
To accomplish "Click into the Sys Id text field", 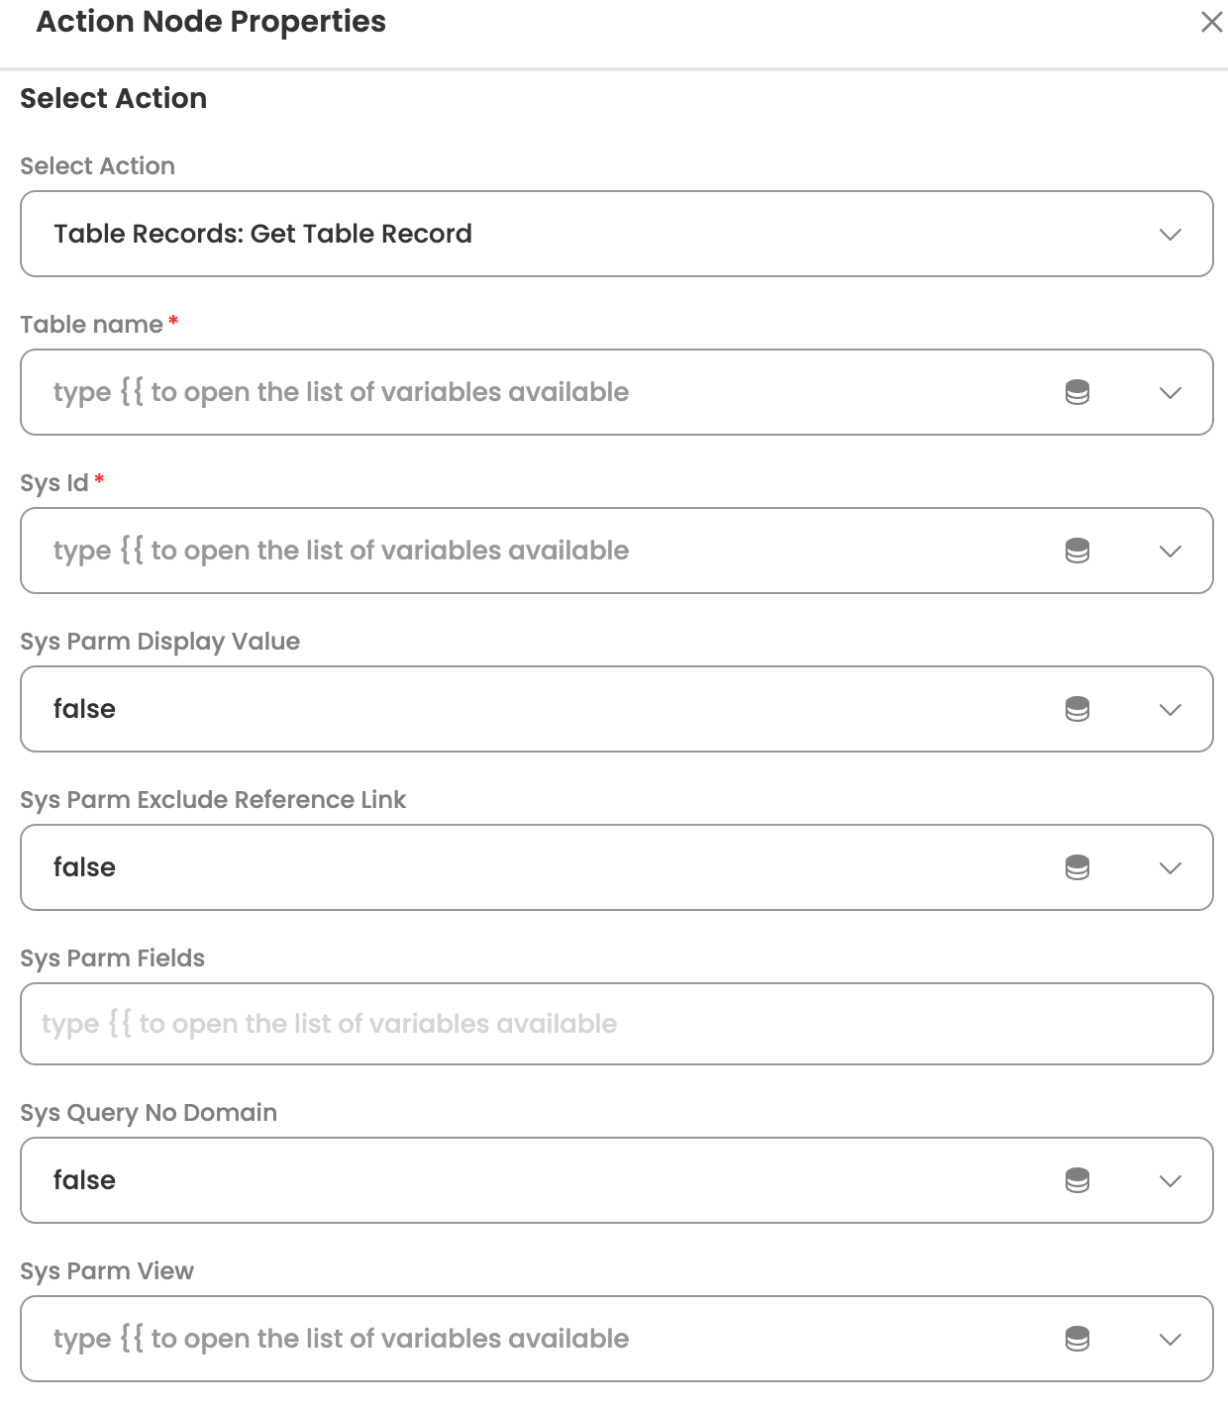I will [495, 551].
